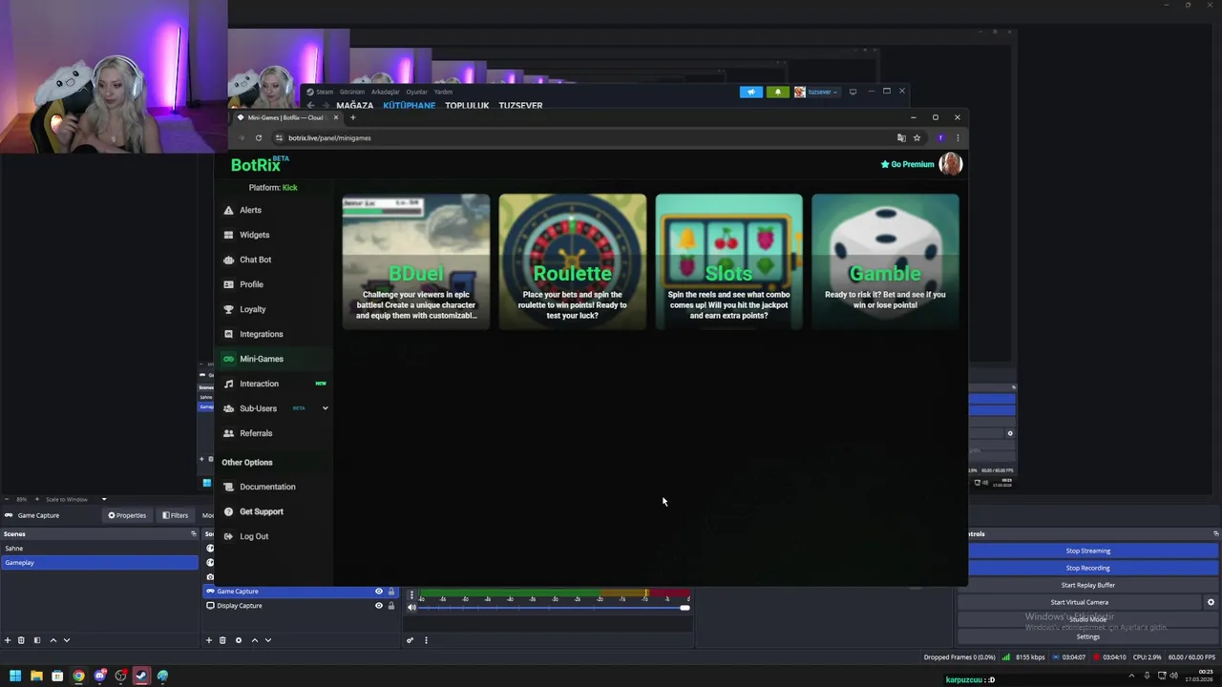
Task: Open Steam KÜTÜPHANE tab
Action: [x=409, y=105]
